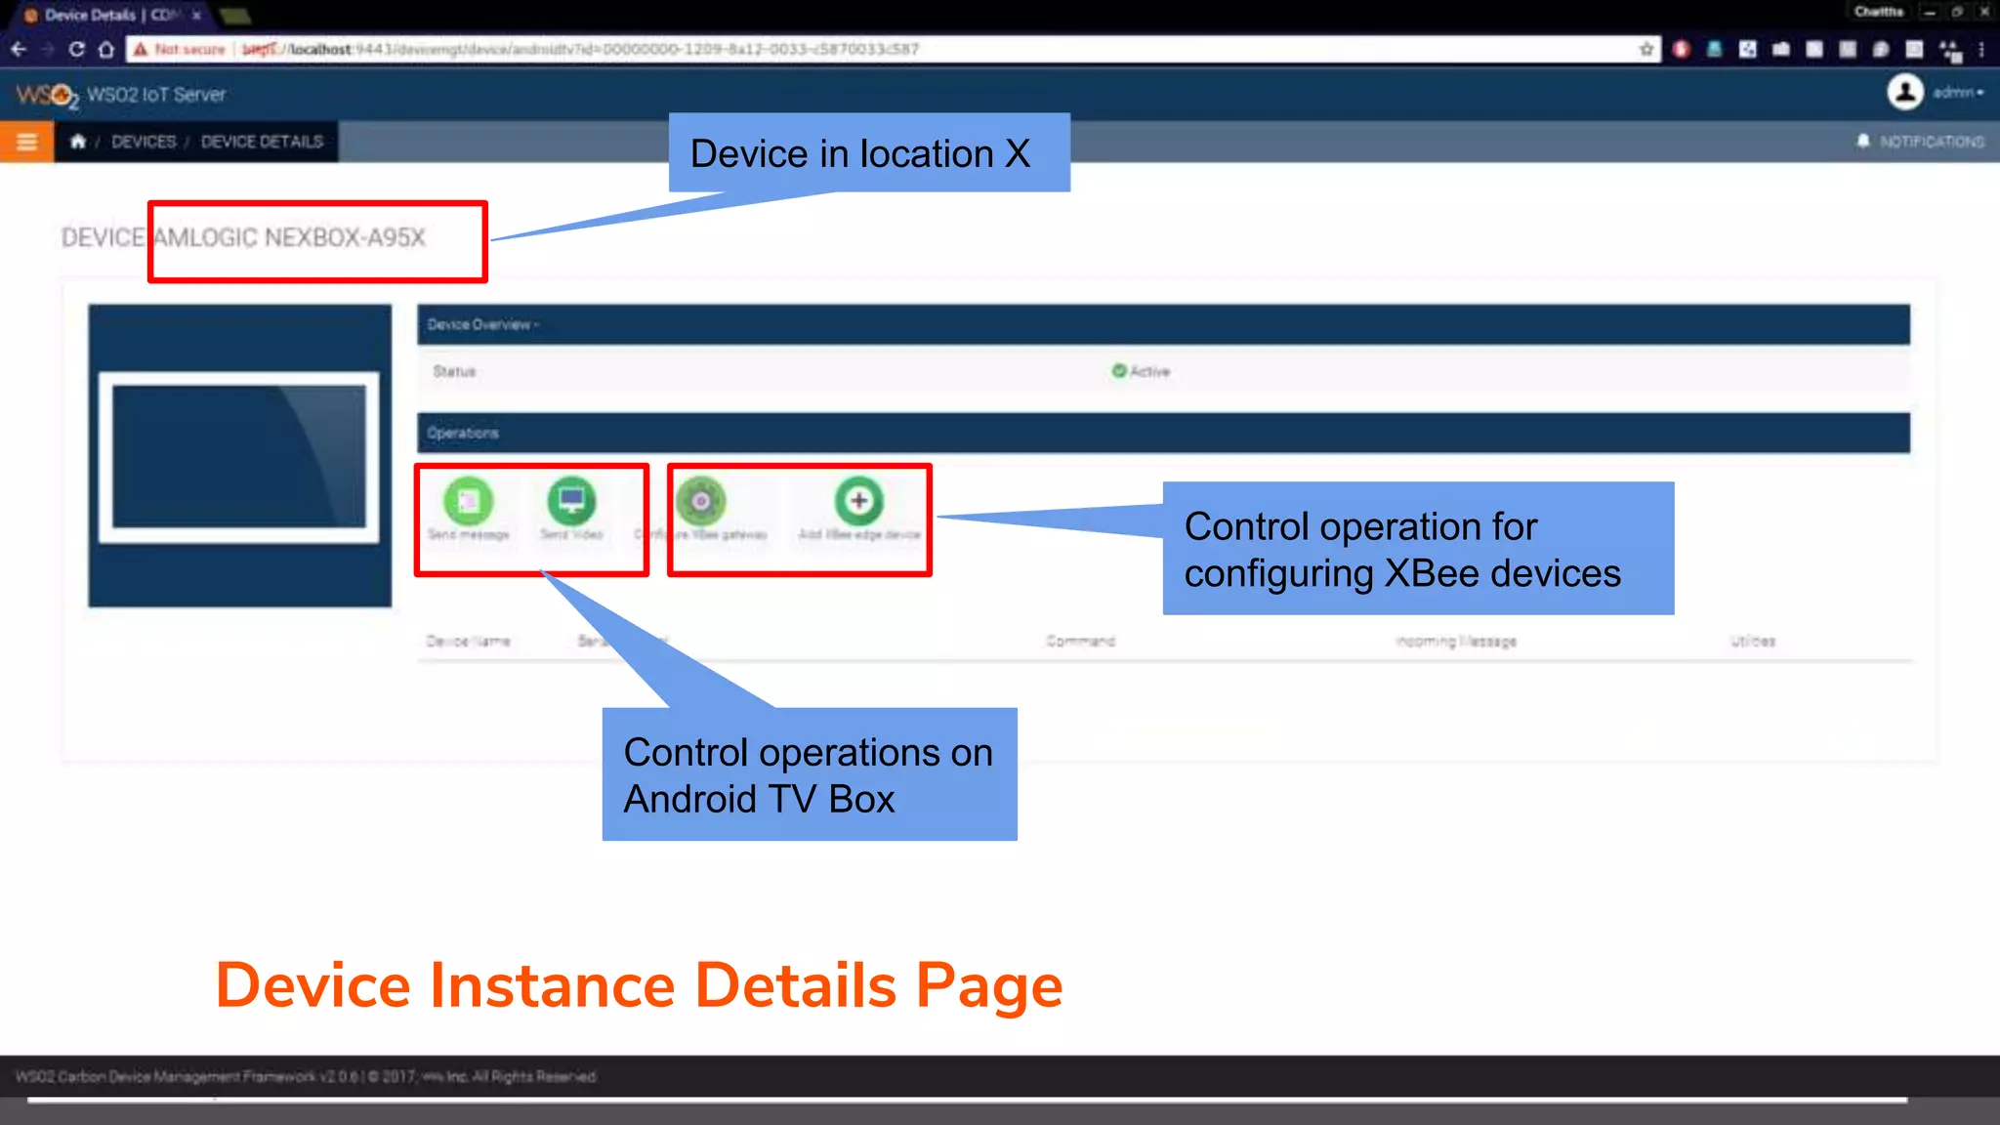Open the orange hamburger side menu
Screen dimensions: 2000x1125
[26, 142]
